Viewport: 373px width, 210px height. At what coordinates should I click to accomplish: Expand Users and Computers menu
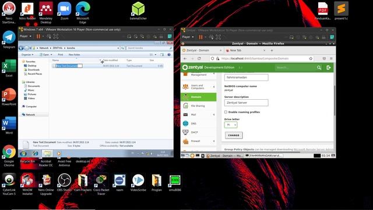[199, 87]
